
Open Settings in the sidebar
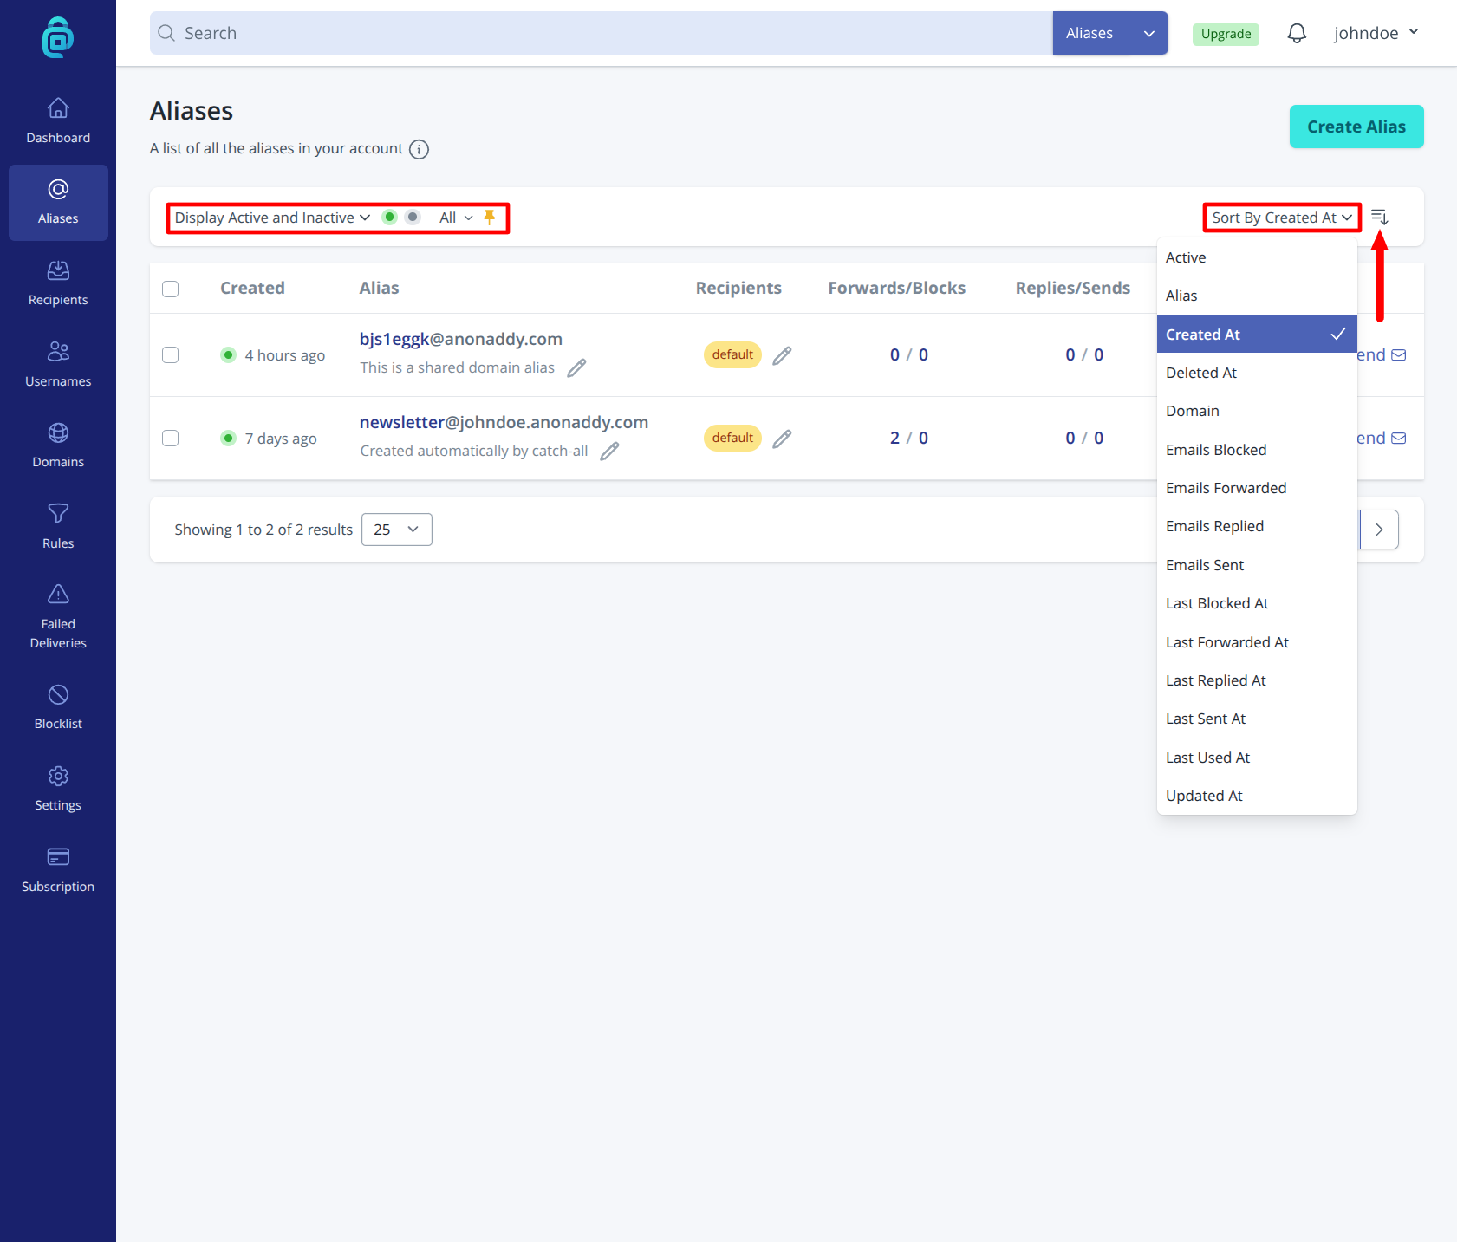[58, 789]
